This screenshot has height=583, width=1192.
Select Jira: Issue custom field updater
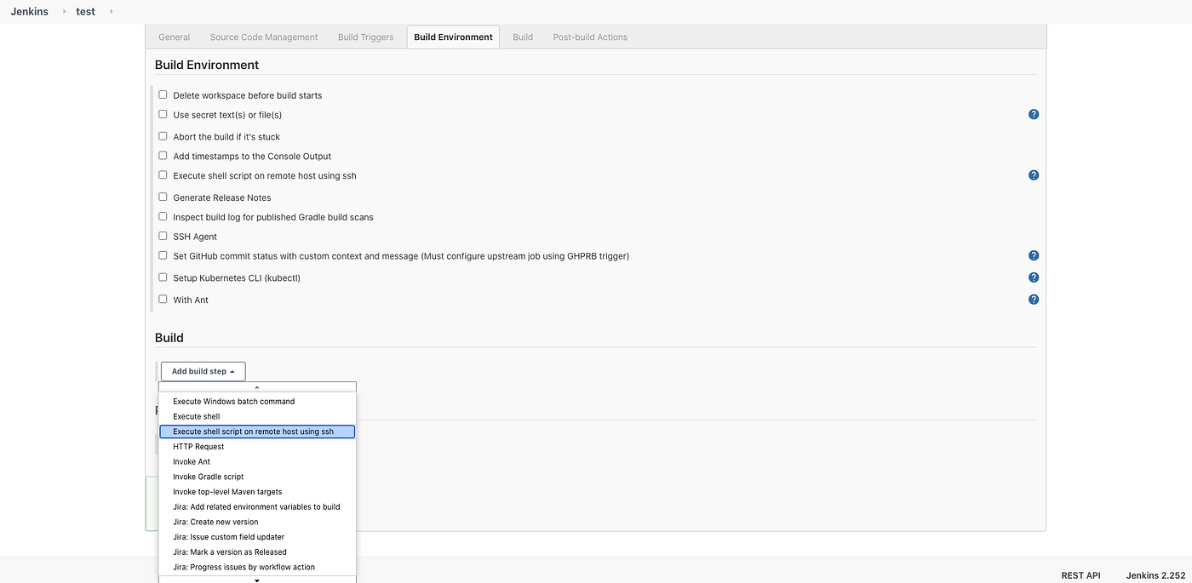coord(257,537)
